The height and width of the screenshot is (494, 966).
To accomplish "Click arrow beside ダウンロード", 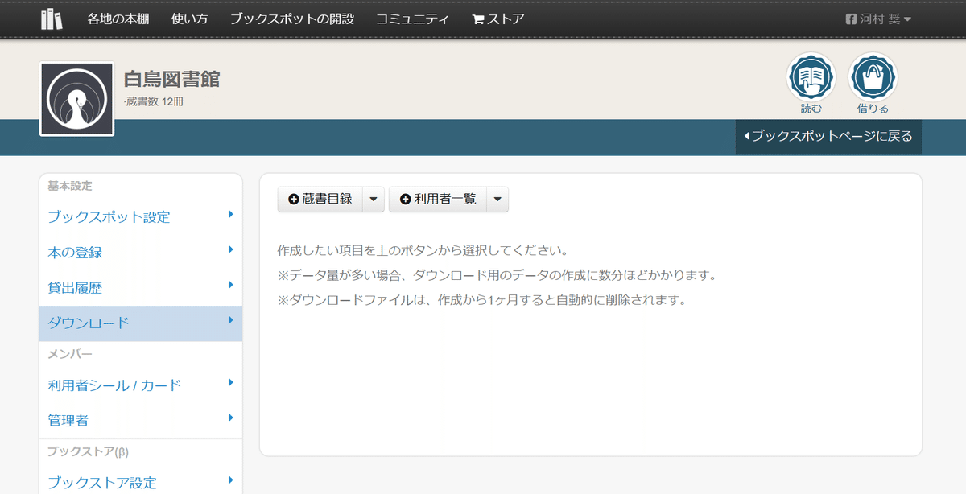I will click(230, 319).
